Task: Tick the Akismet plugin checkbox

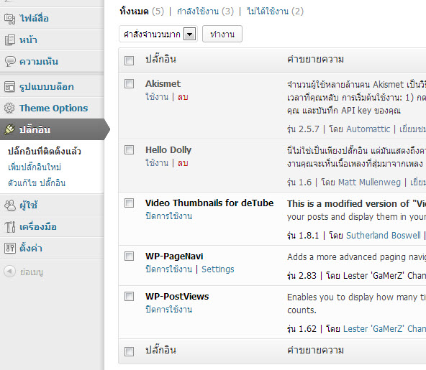Action: (129, 84)
